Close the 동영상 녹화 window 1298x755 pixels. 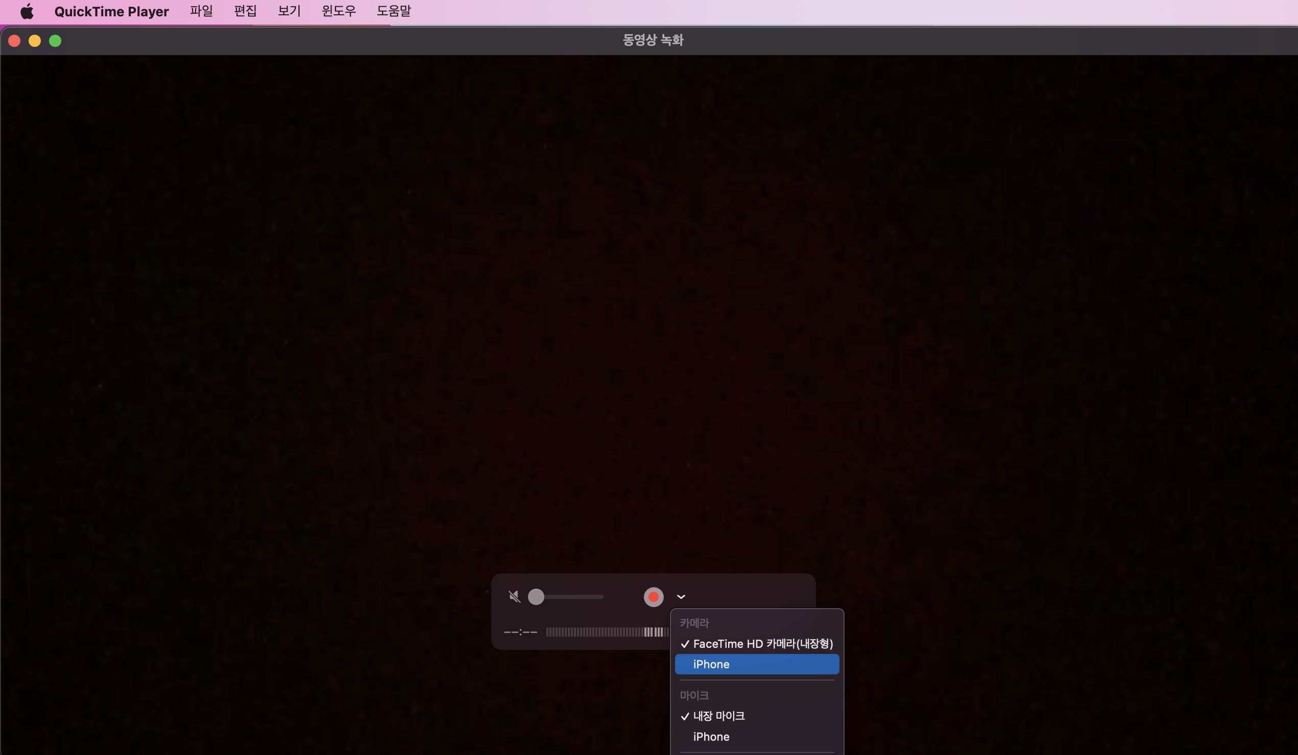click(14, 41)
